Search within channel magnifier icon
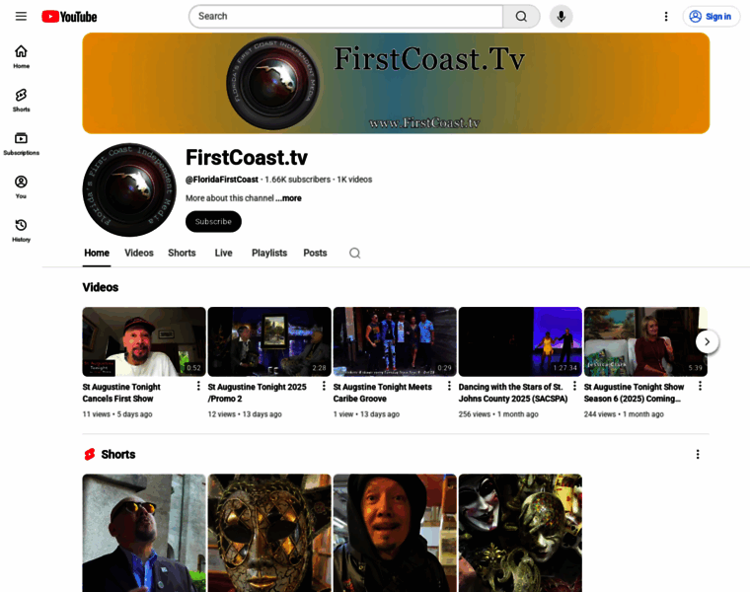 pyautogui.click(x=354, y=253)
